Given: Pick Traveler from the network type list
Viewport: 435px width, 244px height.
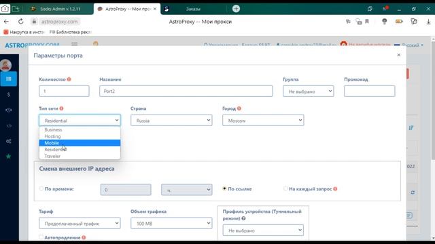Looking at the screenshot, I should click(80, 156).
